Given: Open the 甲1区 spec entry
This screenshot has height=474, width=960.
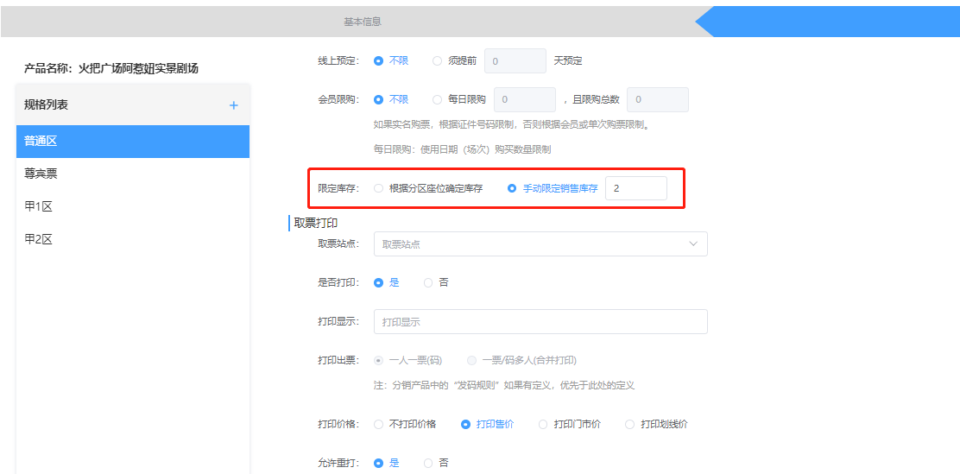Looking at the screenshot, I should click(x=132, y=206).
